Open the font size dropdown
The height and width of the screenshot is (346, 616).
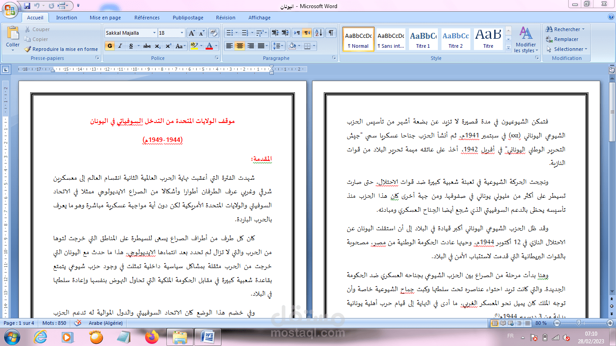click(182, 33)
